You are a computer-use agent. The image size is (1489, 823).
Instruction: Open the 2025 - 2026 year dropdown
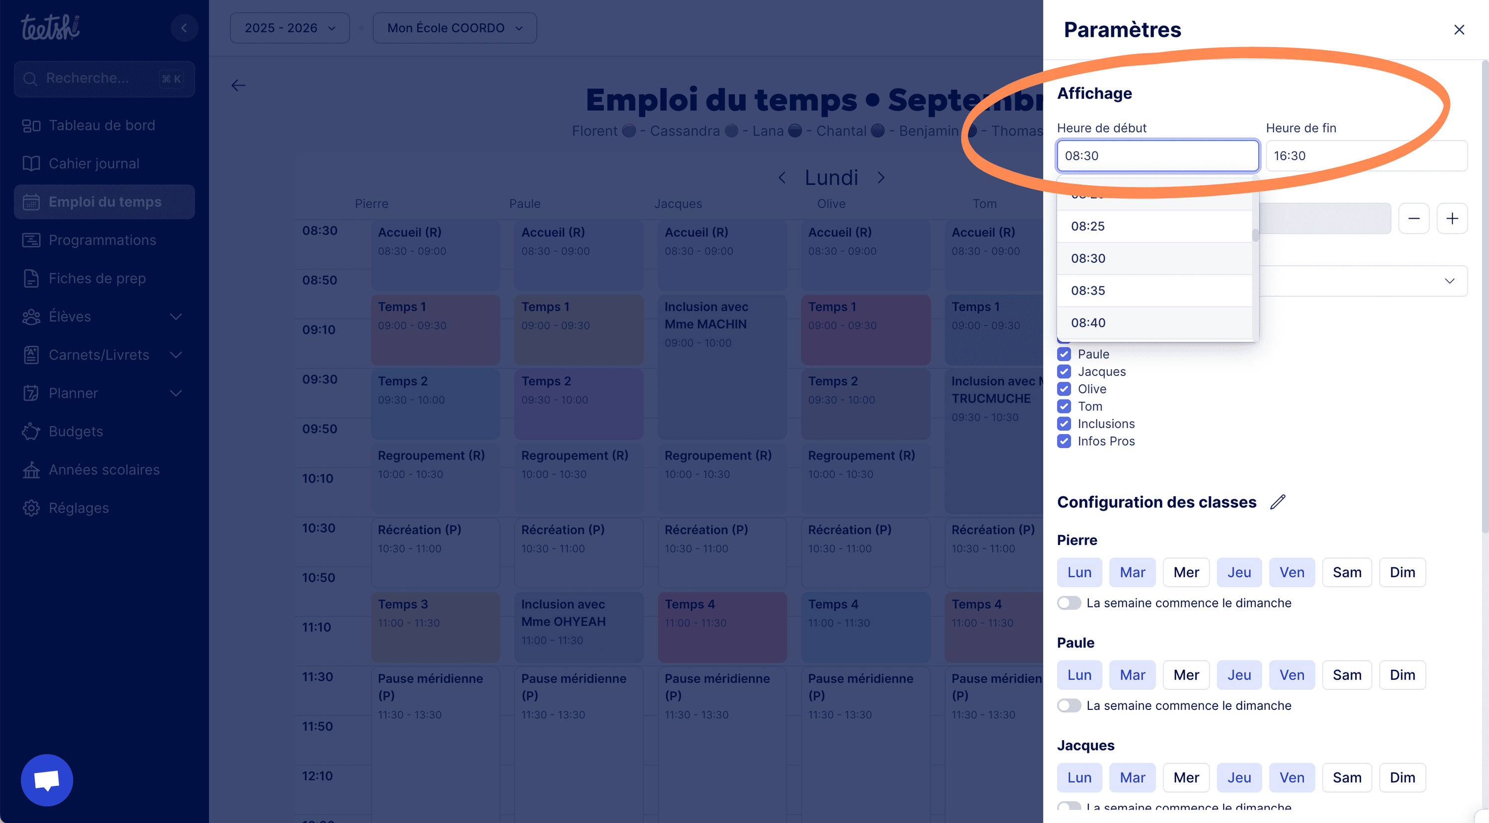click(289, 28)
